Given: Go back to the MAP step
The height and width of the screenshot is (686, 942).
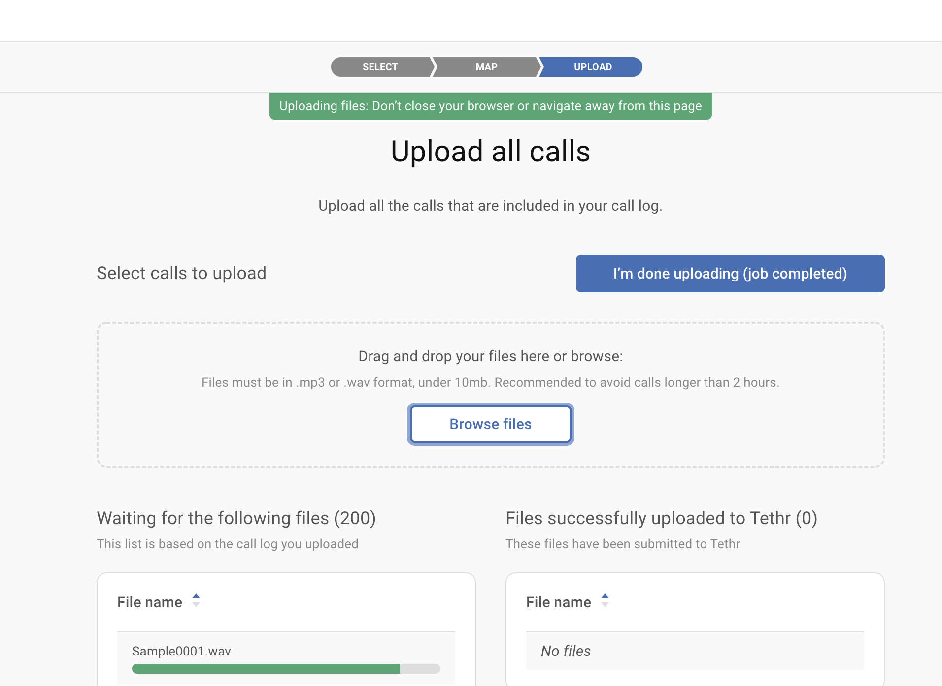Looking at the screenshot, I should (x=486, y=67).
